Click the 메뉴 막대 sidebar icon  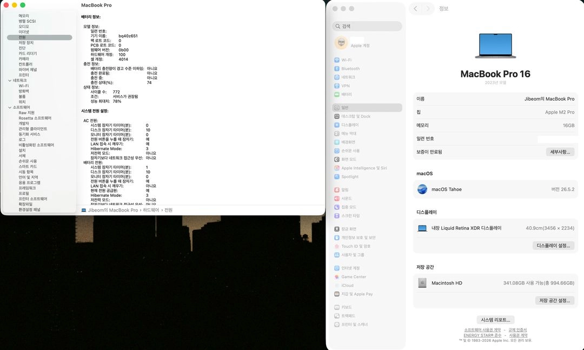click(337, 134)
